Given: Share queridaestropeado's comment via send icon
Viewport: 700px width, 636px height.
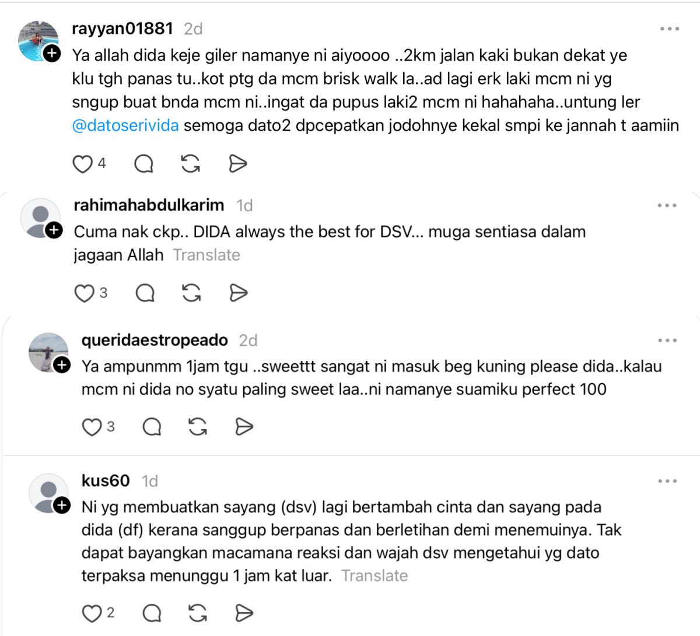Looking at the screenshot, I should click(x=244, y=427).
